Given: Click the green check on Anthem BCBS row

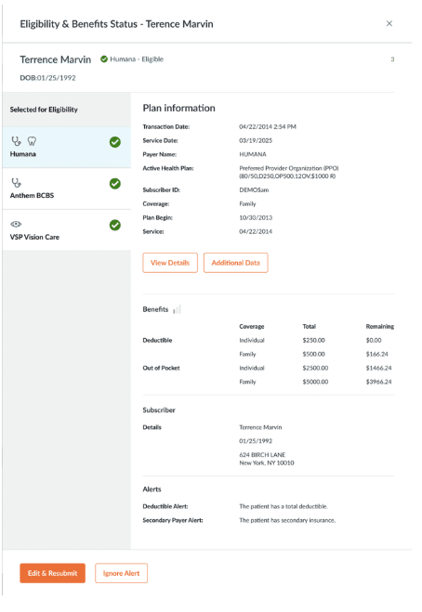Looking at the screenshot, I should pos(115,184).
